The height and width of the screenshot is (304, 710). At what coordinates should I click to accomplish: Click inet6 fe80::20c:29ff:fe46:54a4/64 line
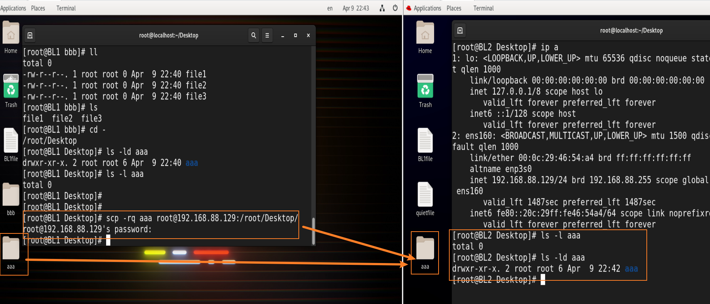(x=589, y=214)
